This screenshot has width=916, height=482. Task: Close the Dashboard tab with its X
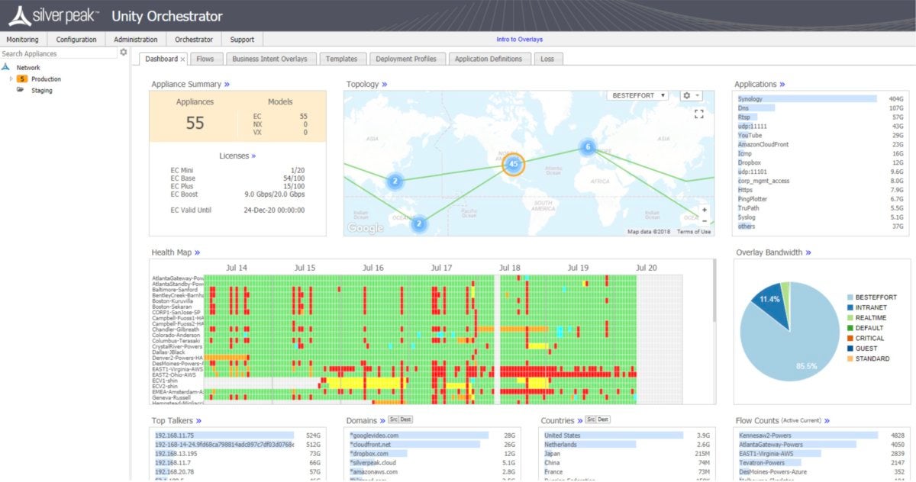182,59
